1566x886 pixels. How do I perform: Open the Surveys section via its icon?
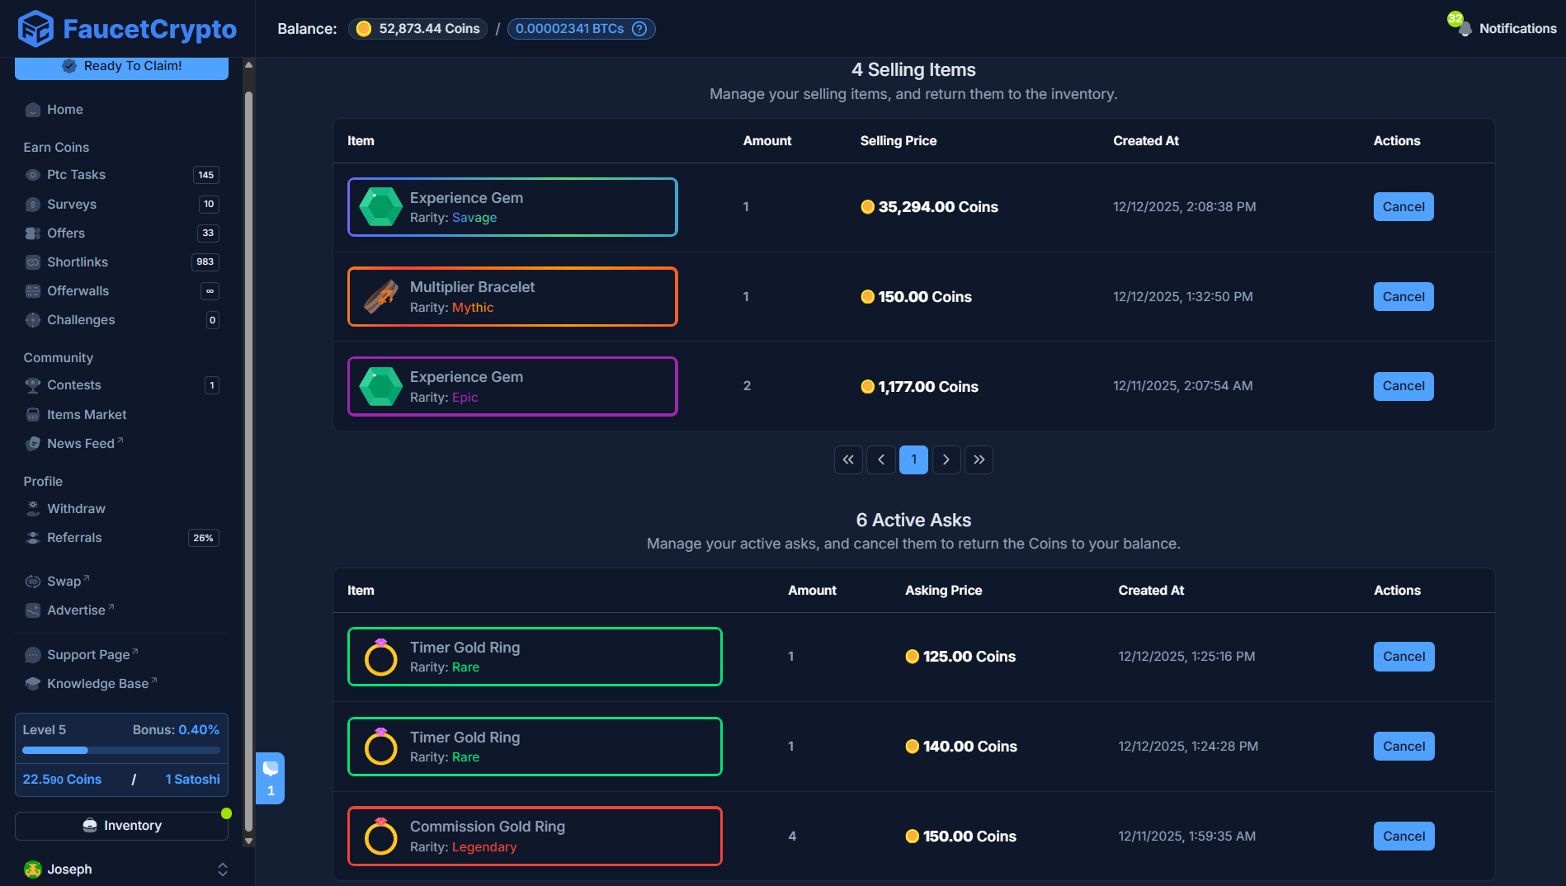[33, 204]
